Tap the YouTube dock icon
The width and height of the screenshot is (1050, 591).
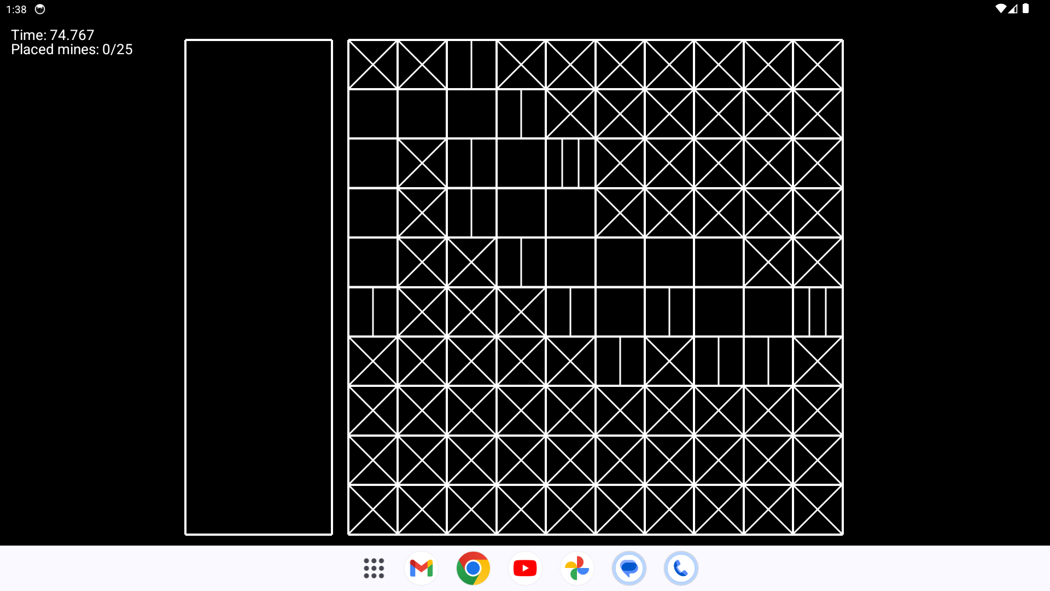click(x=525, y=568)
